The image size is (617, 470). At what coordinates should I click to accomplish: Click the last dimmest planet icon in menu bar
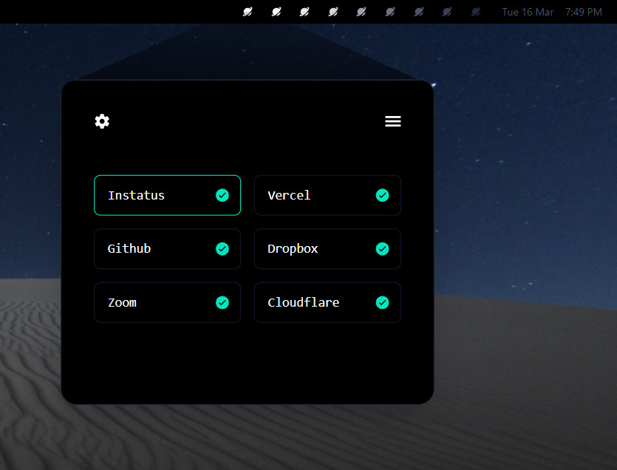click(x=476, y=12)
